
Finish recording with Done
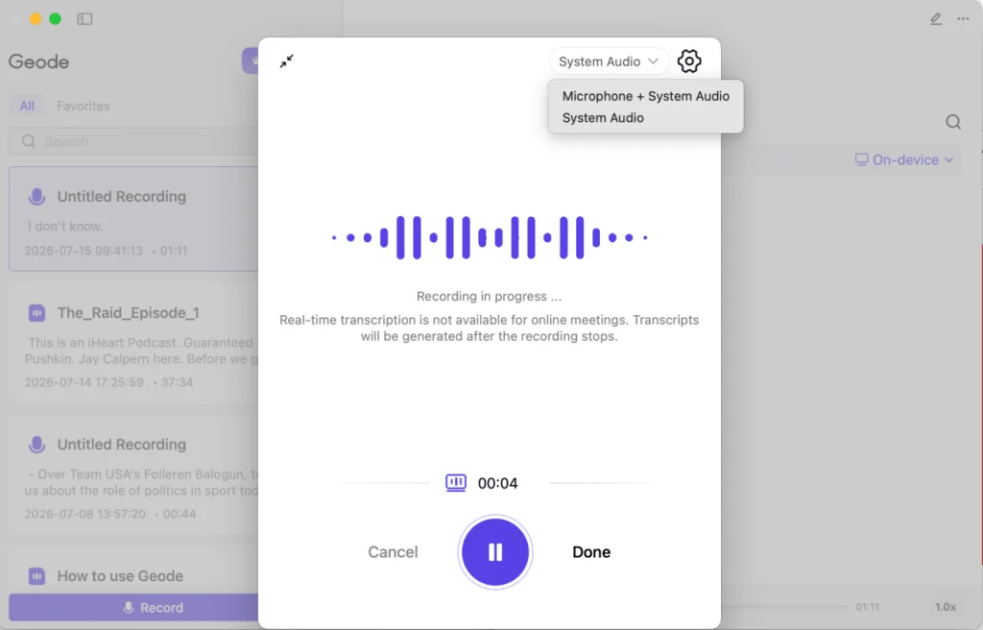591,552
